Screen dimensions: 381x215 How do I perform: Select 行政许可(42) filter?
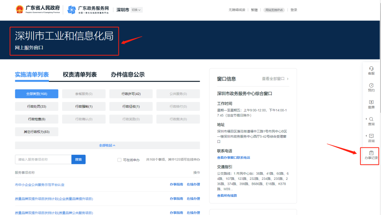[131, 94]
